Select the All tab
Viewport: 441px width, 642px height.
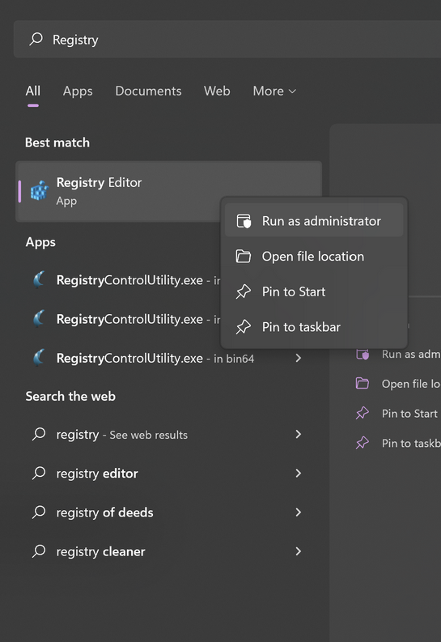click(32, 91)
